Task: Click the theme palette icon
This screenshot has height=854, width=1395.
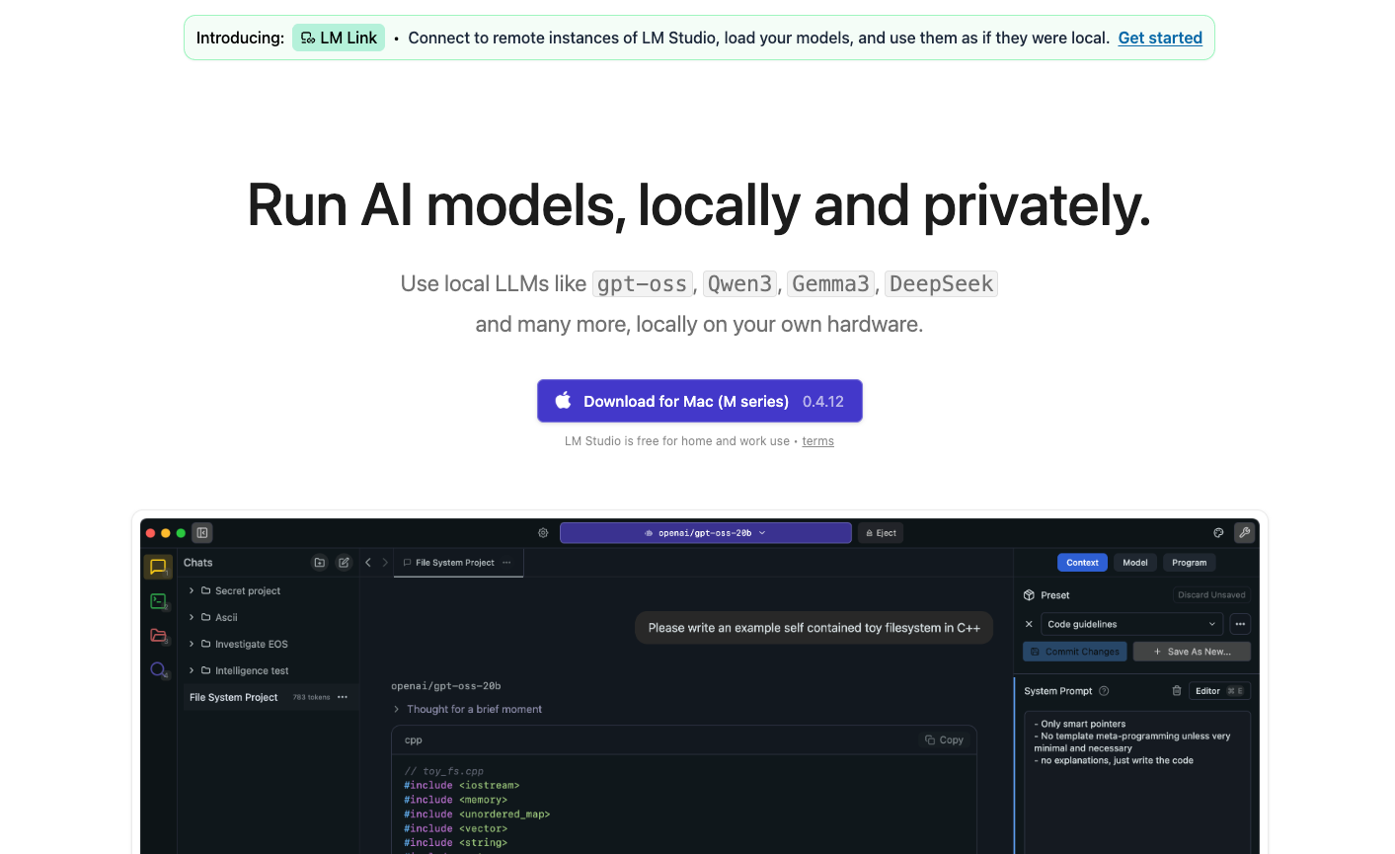Action: point(1218,532)
